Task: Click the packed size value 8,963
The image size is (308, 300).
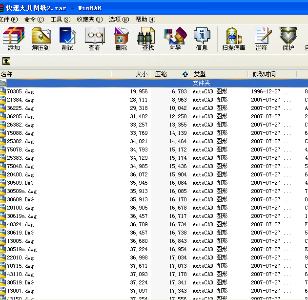Action: tap(179, 100)
